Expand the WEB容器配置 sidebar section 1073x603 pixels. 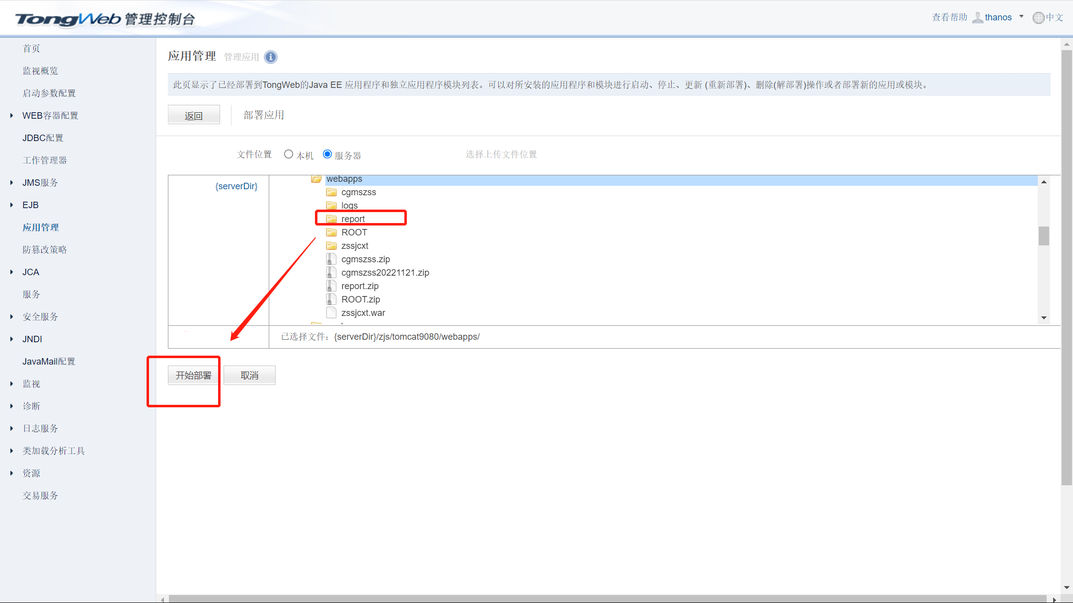point(50,115)
